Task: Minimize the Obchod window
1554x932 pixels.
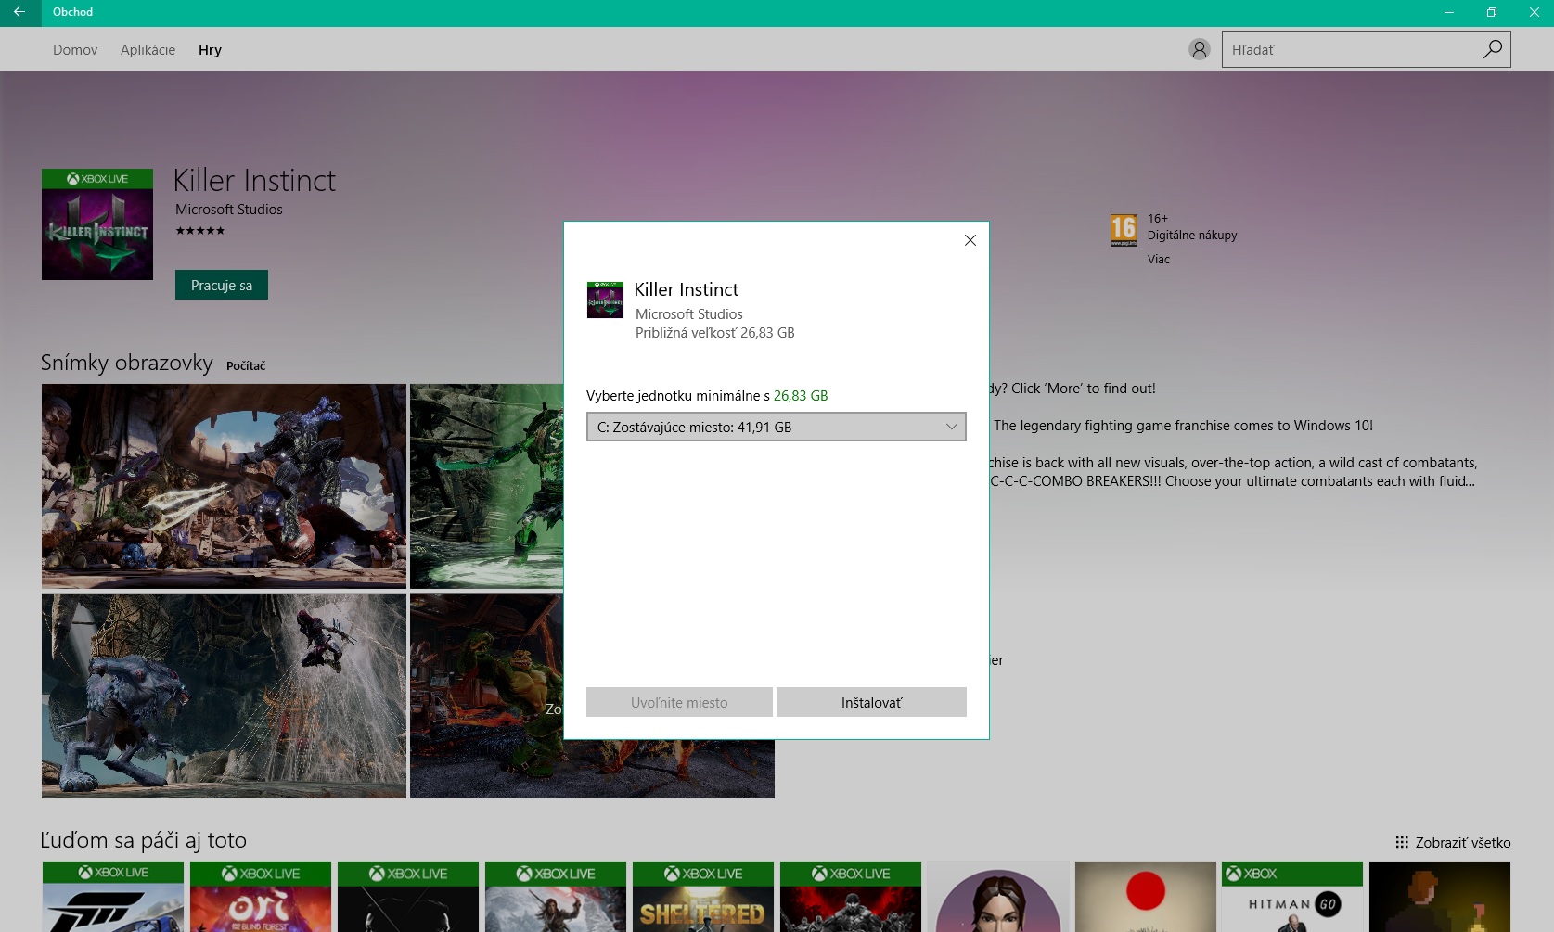Action: click(1449, 12)
